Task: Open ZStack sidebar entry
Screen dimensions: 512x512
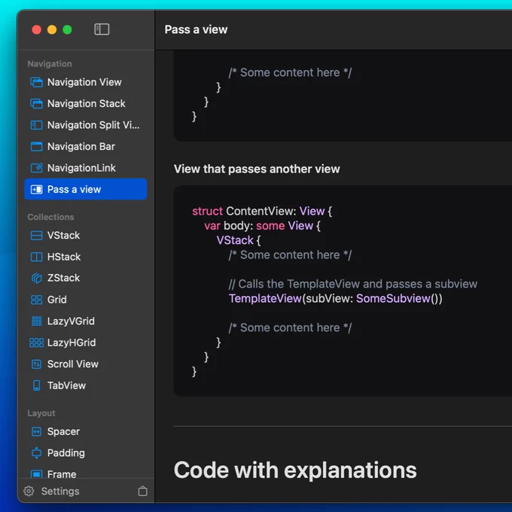Action: [86, 278]
